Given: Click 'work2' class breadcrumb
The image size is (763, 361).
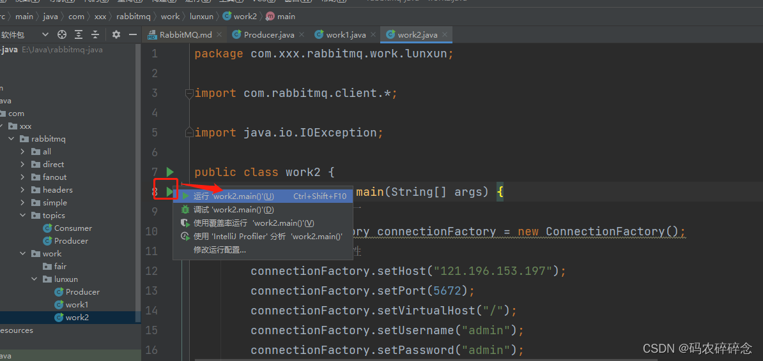Looking at the screenshot, I should pyautogui.click(x=240, y=16).
